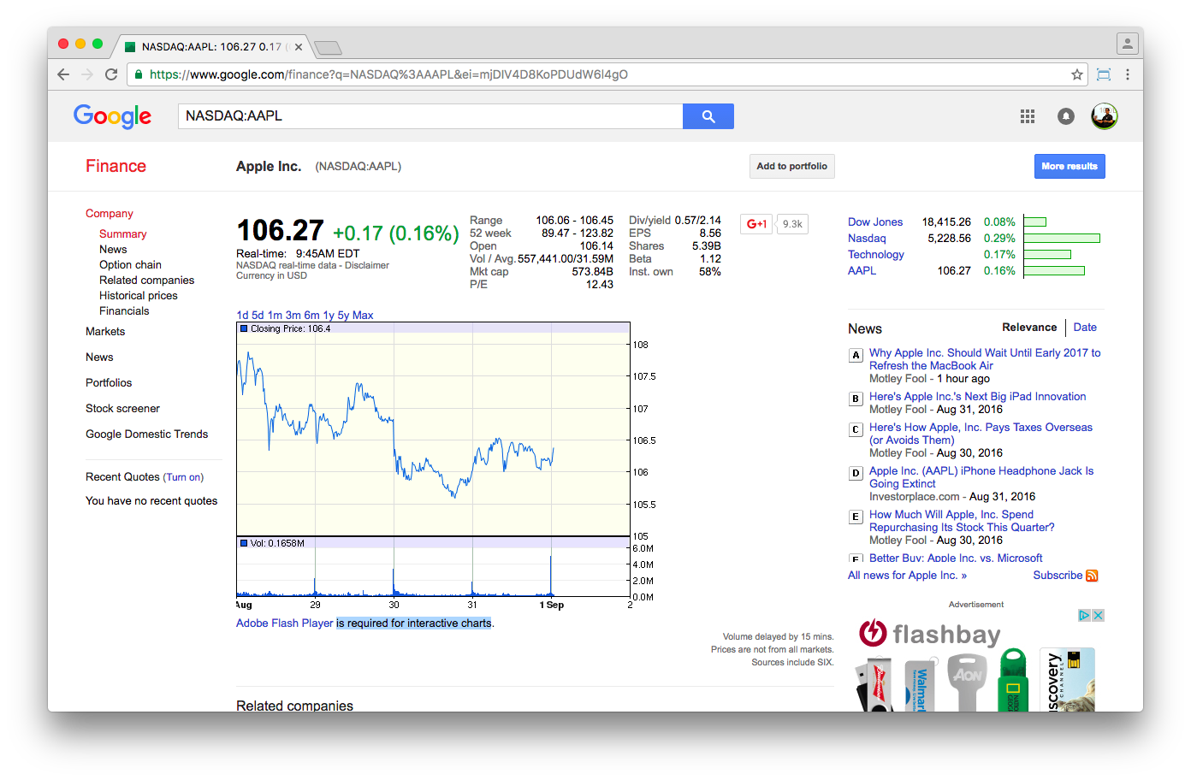Set chart range to 6m
This screenshot has width=1191, height=780.
(312, 316)
